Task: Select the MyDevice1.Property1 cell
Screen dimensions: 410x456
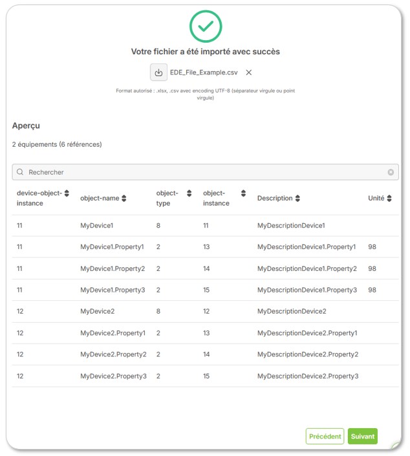Action: point(112,247)
